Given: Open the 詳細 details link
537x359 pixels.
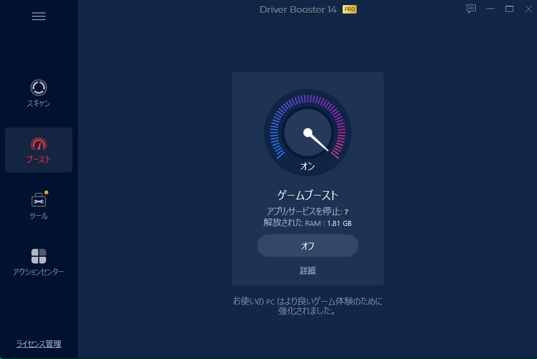Looking at the screenshot, I should click(x=308, y=270).
